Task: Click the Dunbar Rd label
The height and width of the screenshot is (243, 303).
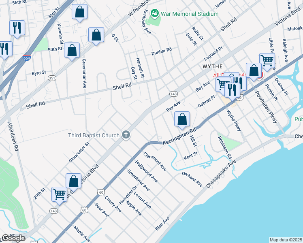Action: 162,51
